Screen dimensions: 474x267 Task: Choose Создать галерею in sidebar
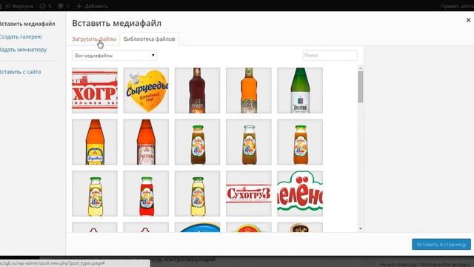21,37
